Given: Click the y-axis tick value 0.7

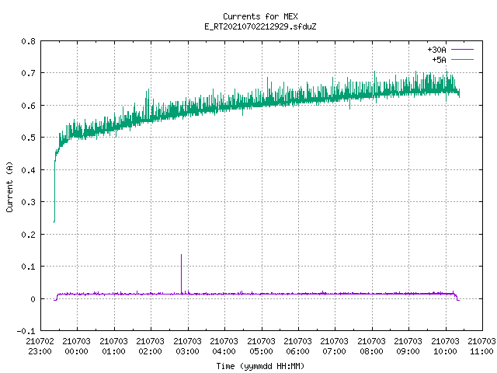Looking at the screenshot, I should pos(29,73).
